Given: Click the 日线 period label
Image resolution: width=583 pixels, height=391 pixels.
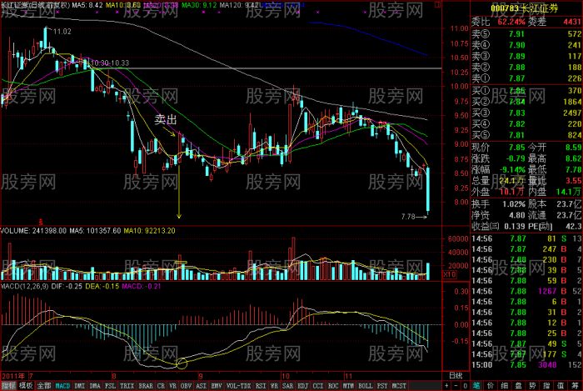Looking at the screenshot, I should click(456, 376).
